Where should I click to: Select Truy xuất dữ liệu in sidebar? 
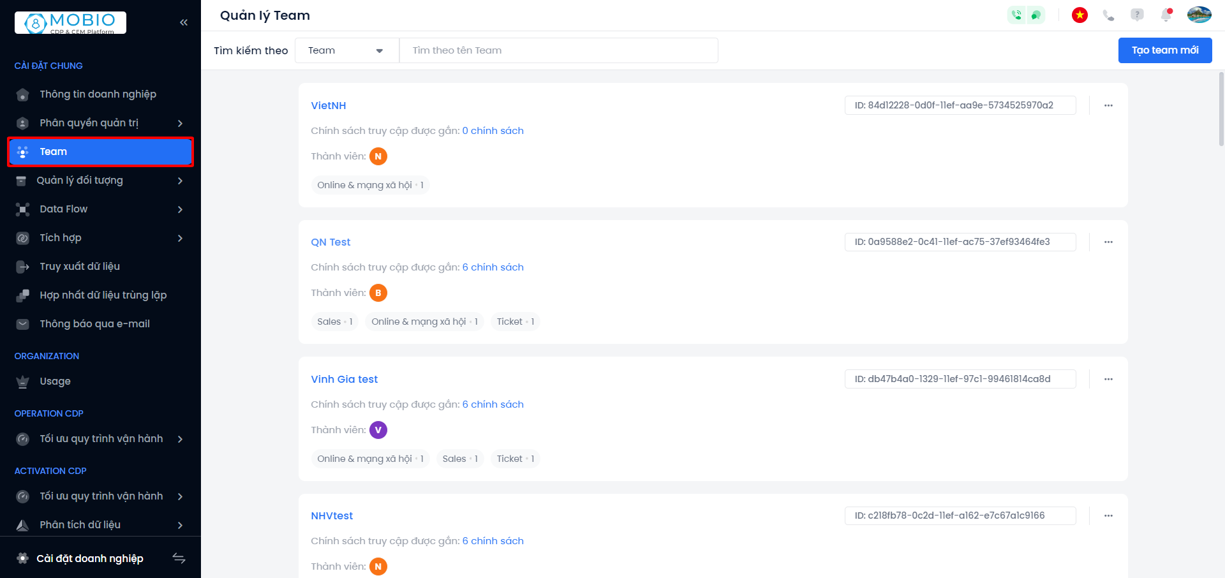click(80, 267)
